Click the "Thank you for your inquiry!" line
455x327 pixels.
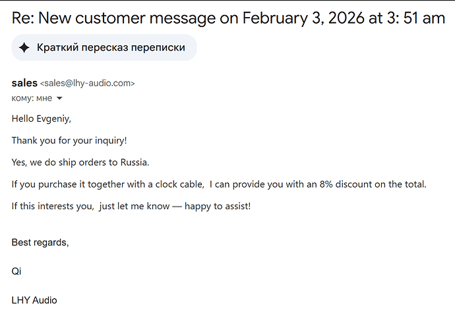(x=69, y=141)
